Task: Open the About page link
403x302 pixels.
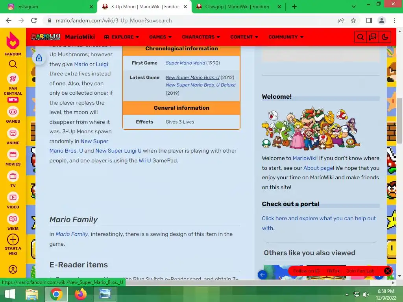Action: click(318, 168)
